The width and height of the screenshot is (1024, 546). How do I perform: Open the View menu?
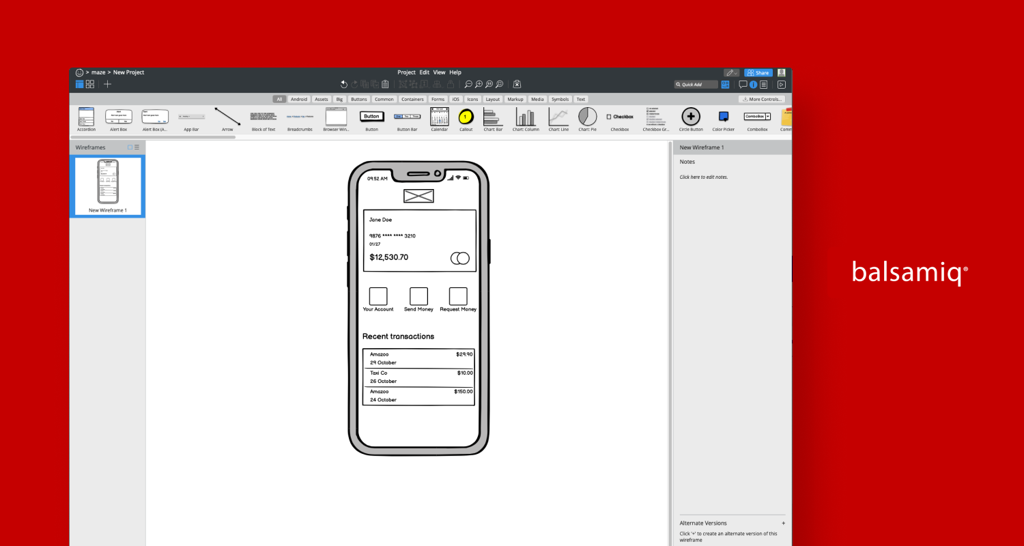[x=439, y=72]
